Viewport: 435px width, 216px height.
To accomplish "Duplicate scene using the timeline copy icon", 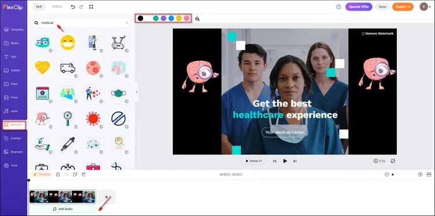I will (x=75, y=175).
